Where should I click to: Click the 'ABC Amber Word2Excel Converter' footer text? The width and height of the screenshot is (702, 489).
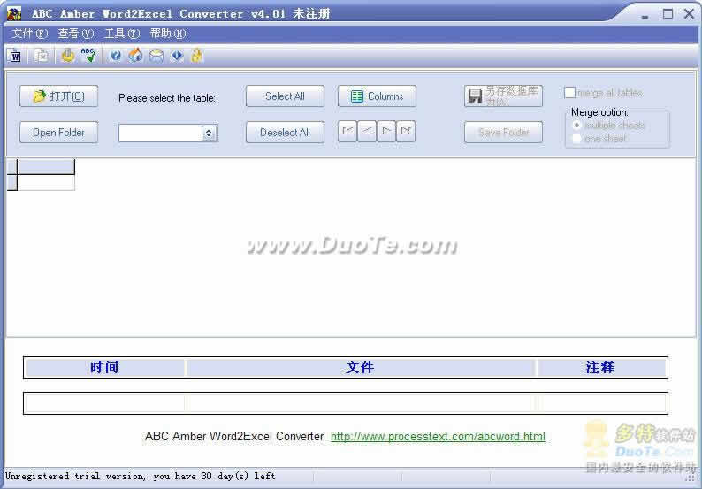coord(234,436)
